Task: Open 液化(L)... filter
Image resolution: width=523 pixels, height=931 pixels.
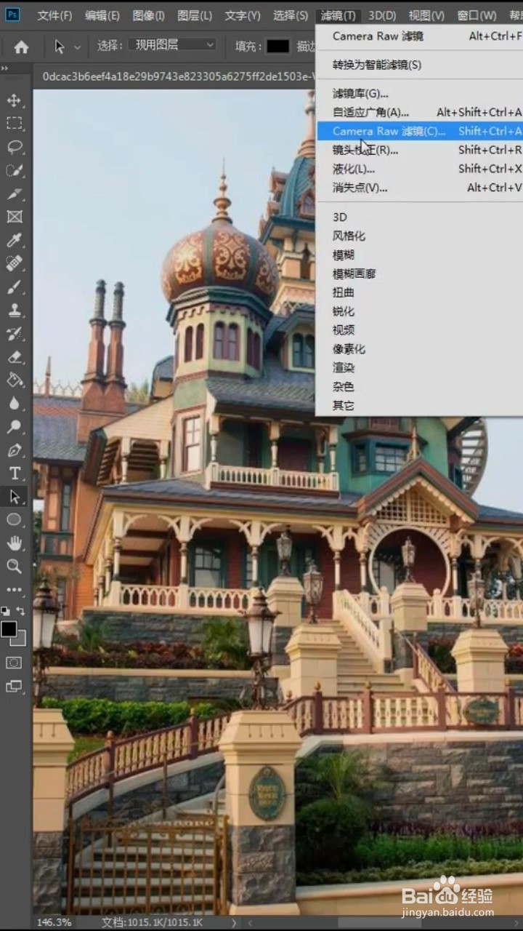Action: [x=420, y=169]
